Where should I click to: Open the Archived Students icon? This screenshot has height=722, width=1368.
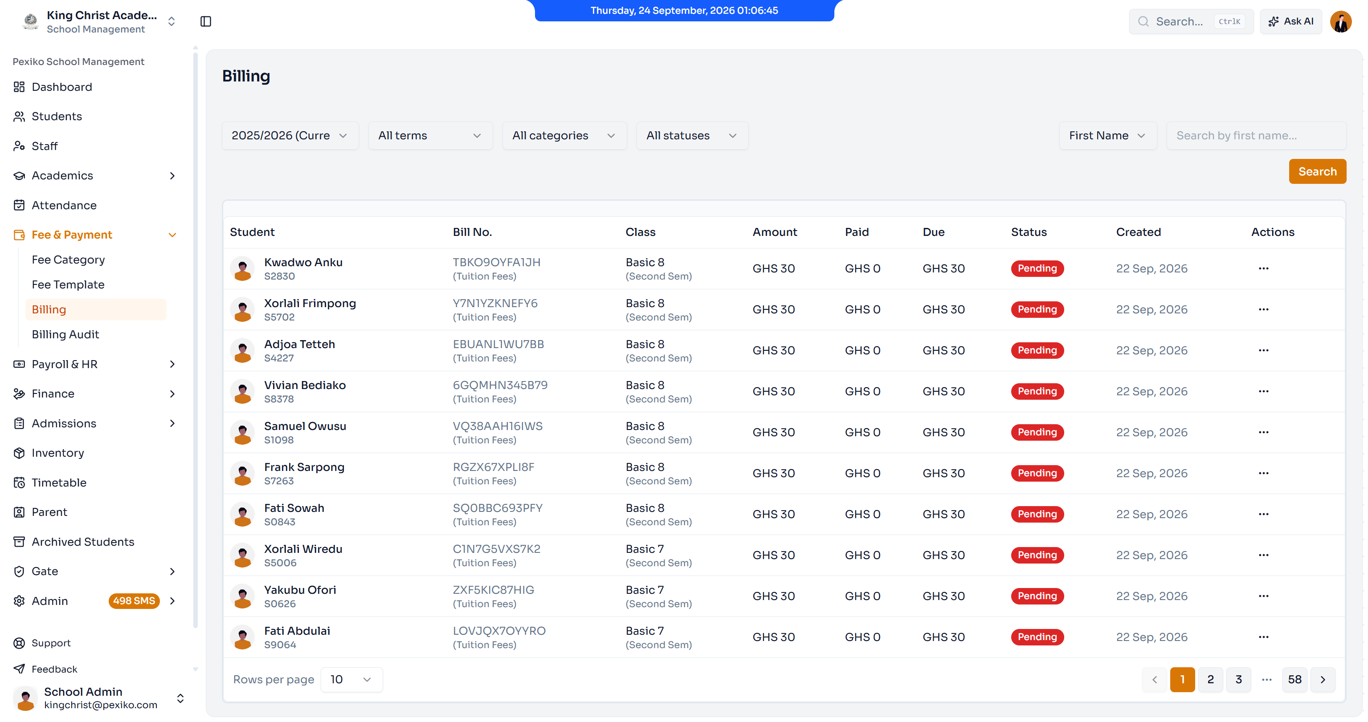(x=19, y=542)
